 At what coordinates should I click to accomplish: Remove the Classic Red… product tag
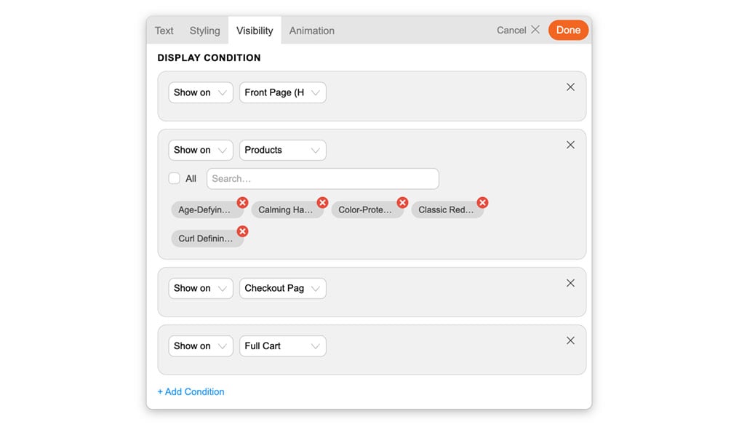(482, 203)
